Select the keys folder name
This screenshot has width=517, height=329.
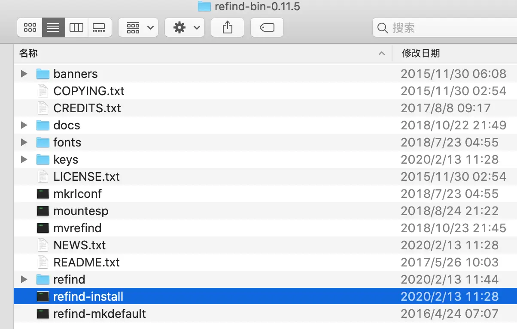[66, 160]
